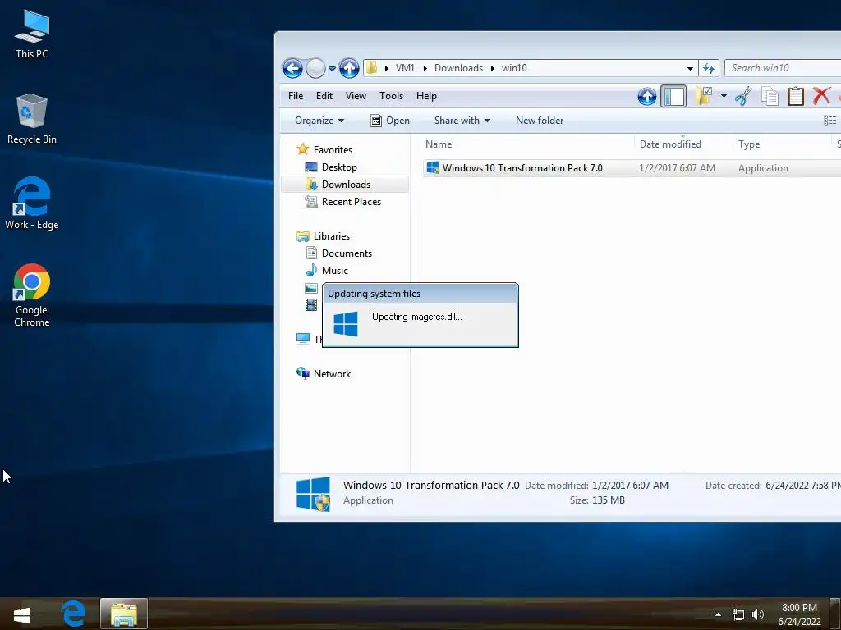Image resolution: width=841 pixels, height=630 pixels.
Task: Open the File menu
Action: (x=296, y=96)
